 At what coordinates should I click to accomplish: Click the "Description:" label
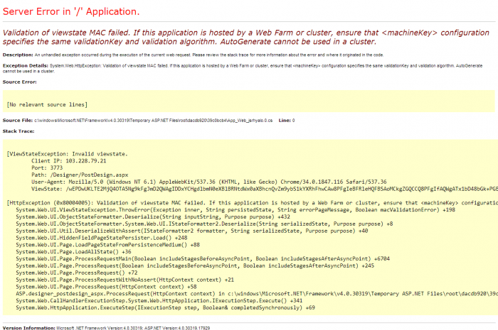coord(18,55)
